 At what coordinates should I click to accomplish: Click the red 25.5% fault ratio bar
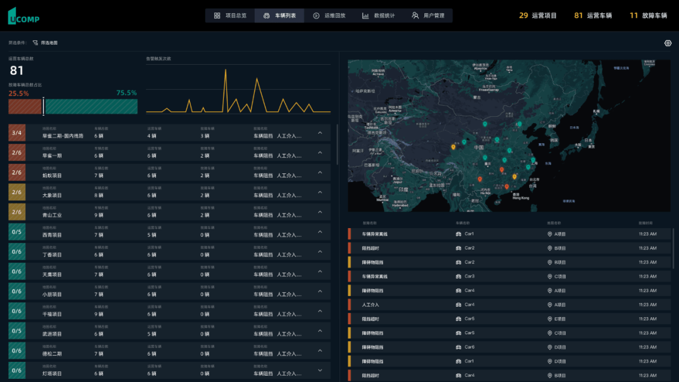coord(25,106)
